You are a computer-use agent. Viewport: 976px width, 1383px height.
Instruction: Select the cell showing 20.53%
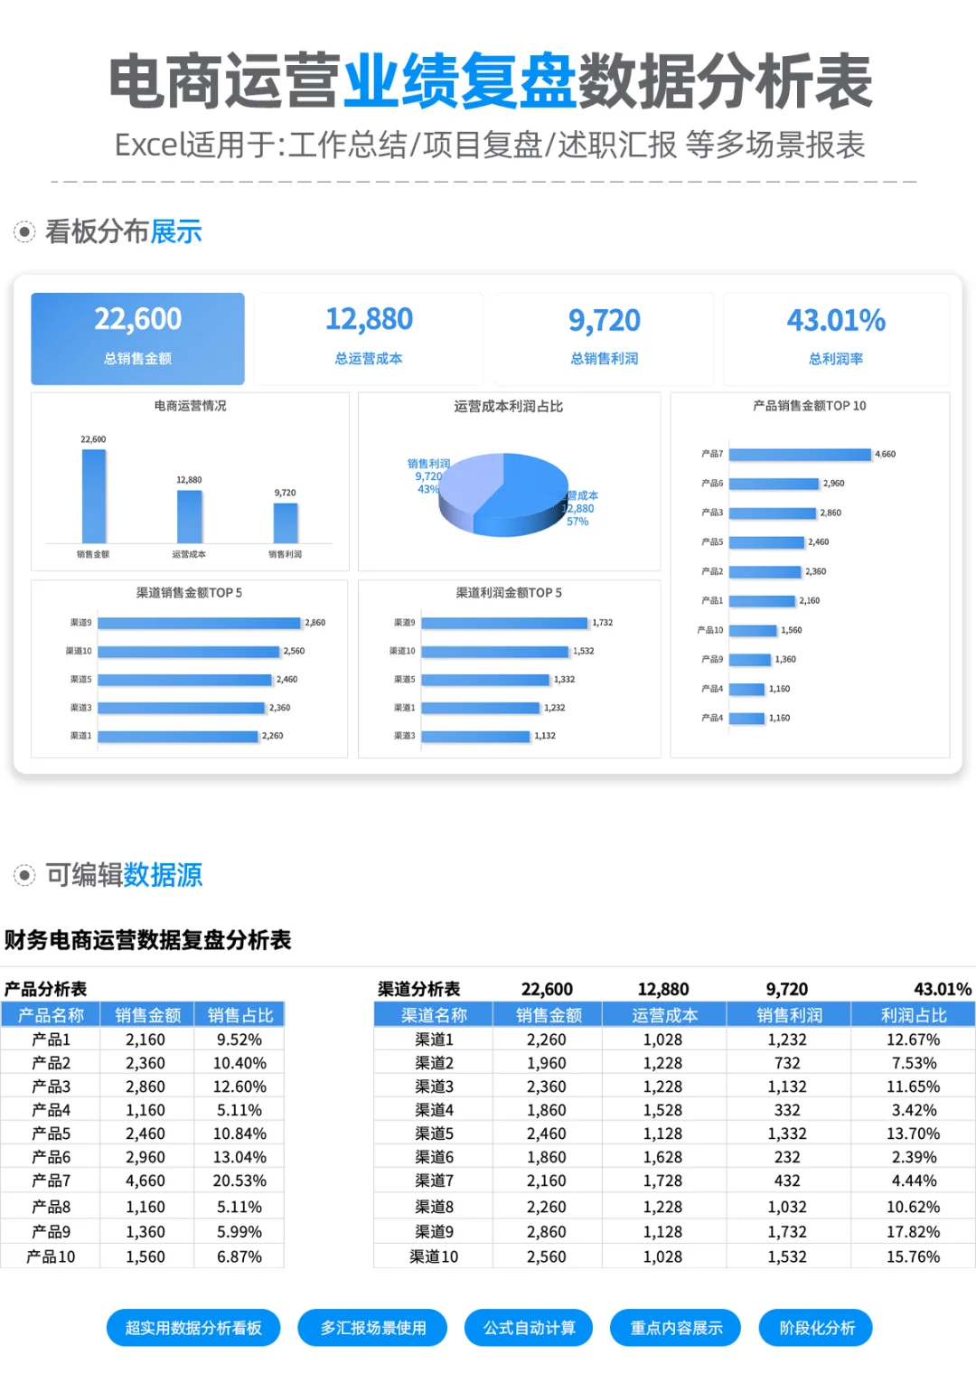point(239,1181)
